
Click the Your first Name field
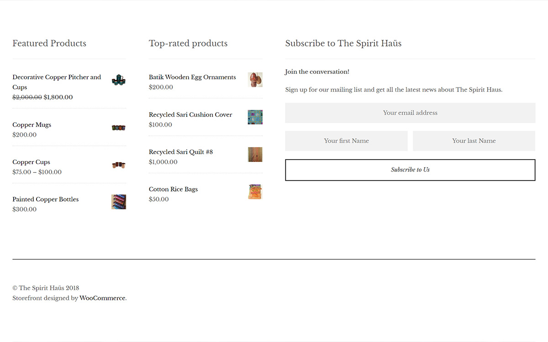point(346,141)
